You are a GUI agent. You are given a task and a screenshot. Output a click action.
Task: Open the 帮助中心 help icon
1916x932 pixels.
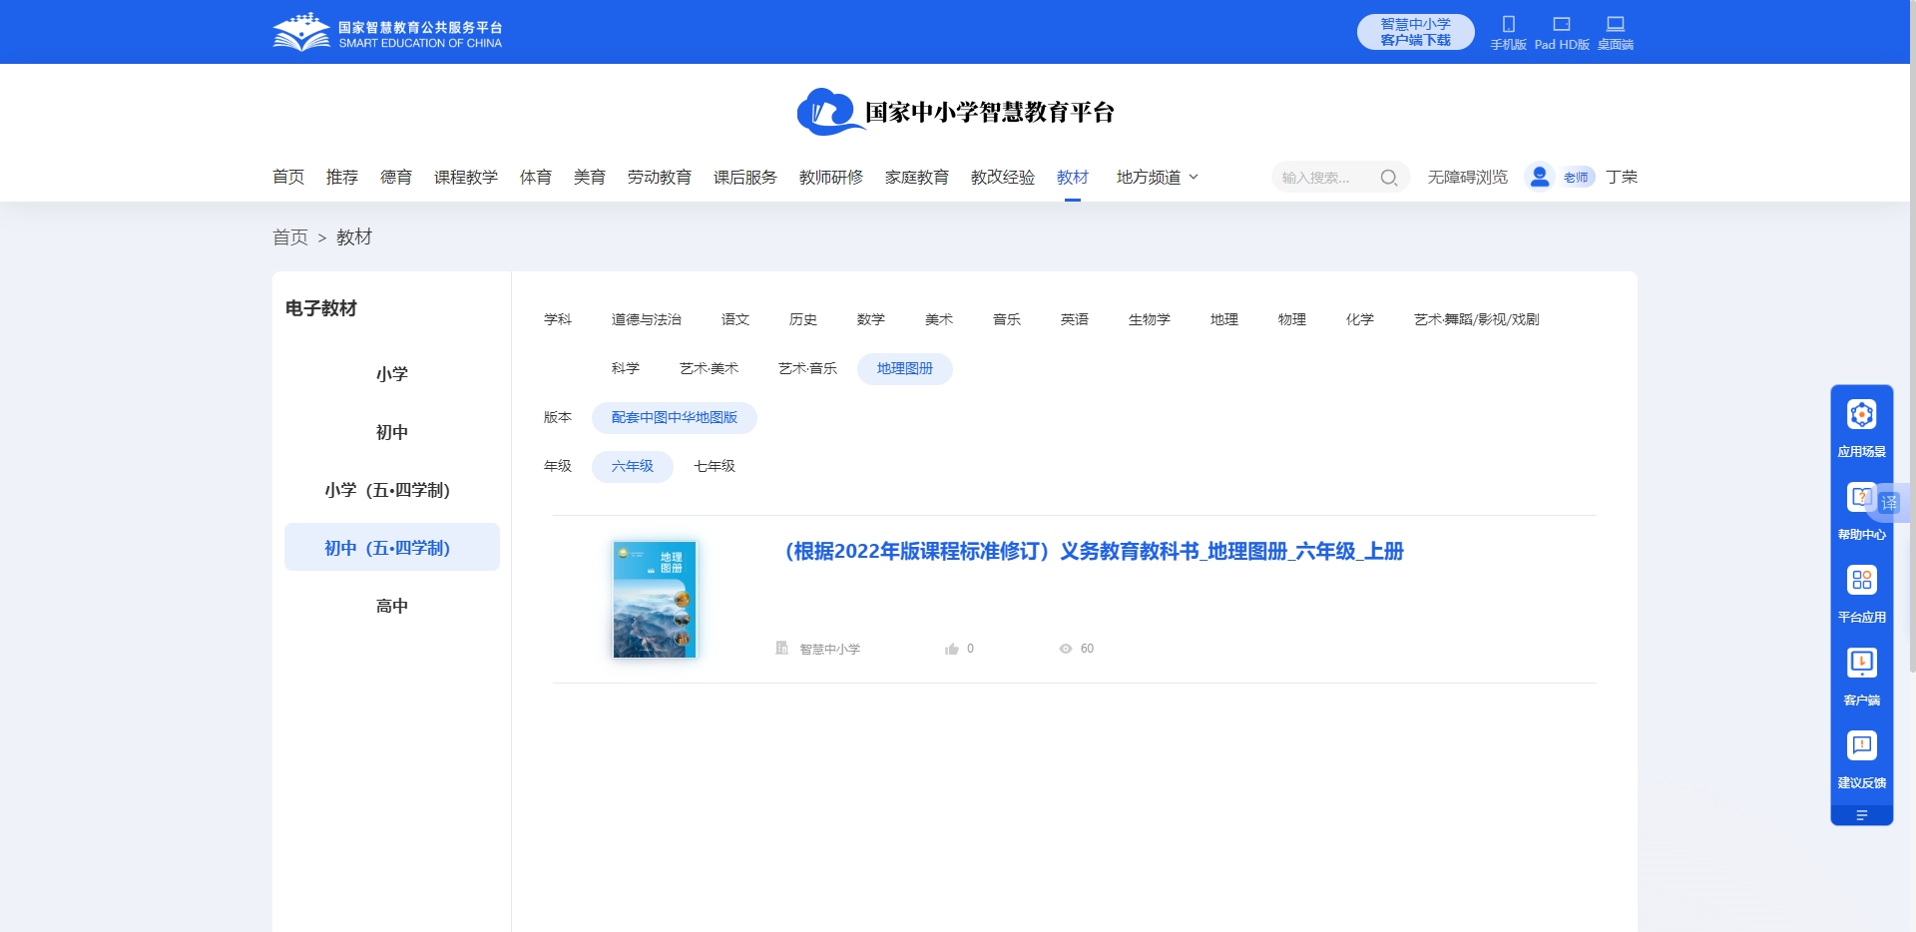tap(1860, 498)
